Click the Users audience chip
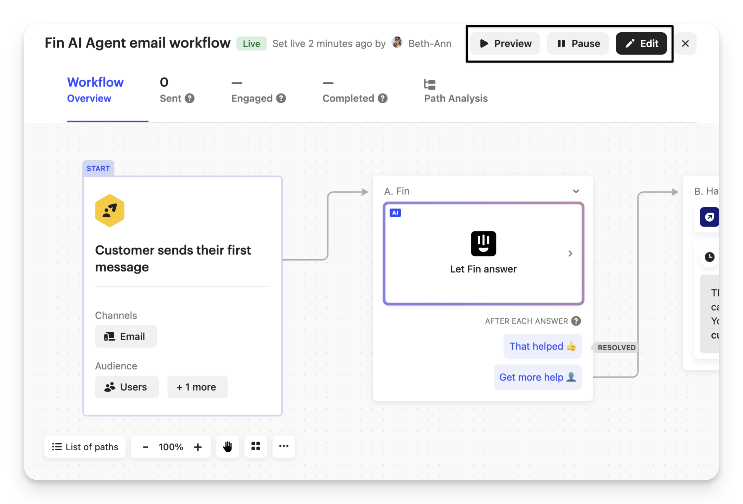This screenshot has height=504, width=743. pyautogui.click(x=127, y=387)
